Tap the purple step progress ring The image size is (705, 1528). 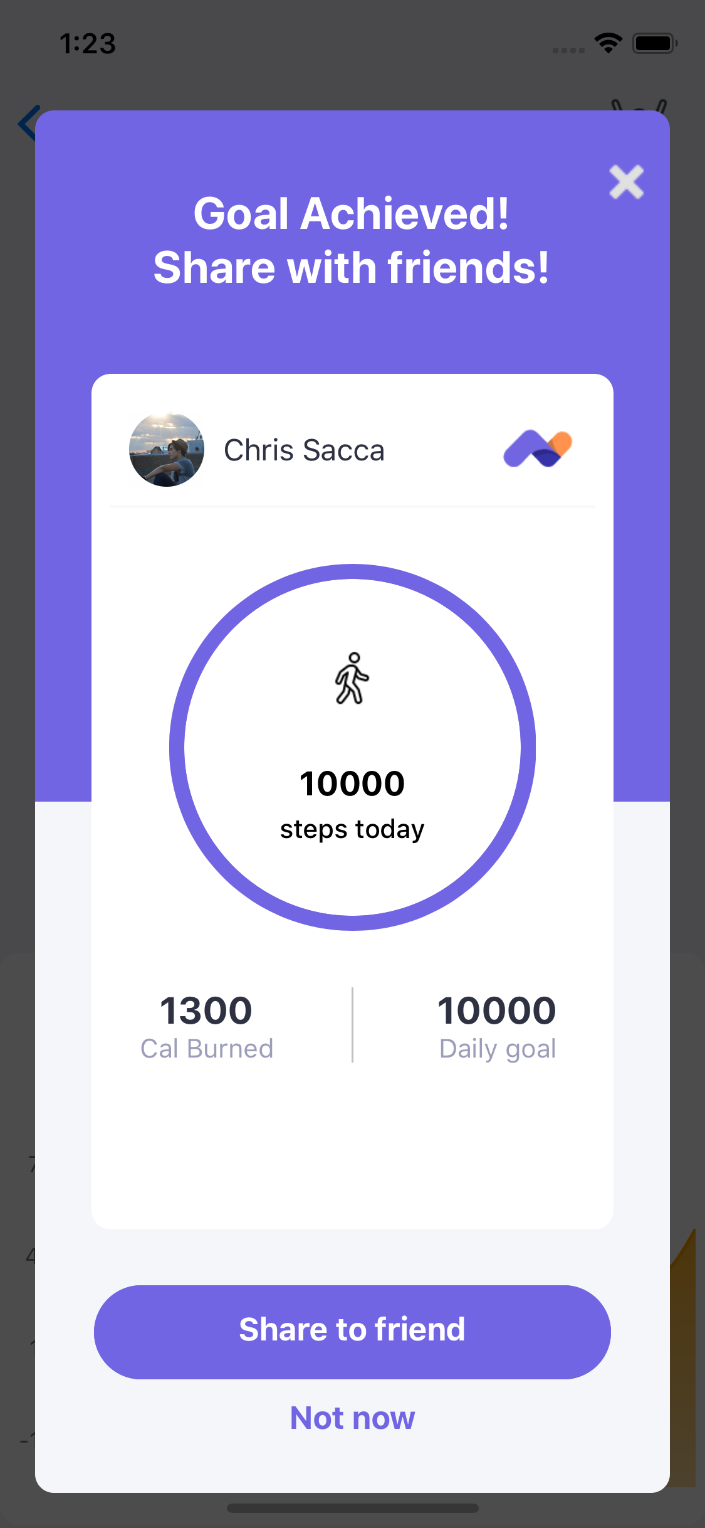click(x=177, y=747)
